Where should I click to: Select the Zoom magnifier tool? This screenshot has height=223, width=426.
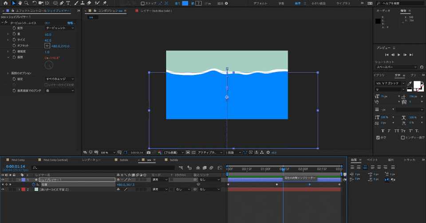pyautogui.click(x=26, y=3)
